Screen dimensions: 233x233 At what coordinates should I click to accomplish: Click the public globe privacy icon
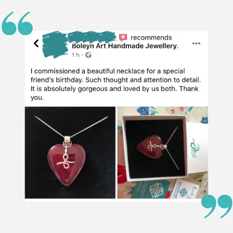point(89,55)
